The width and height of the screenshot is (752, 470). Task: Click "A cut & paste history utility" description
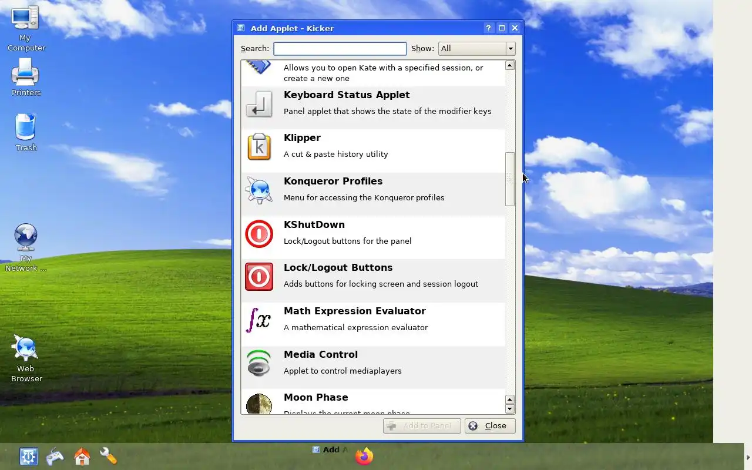pyautogui.click(x=336, y=154)
